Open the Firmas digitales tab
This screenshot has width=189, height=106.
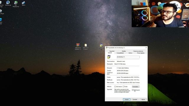click(141, 53)
